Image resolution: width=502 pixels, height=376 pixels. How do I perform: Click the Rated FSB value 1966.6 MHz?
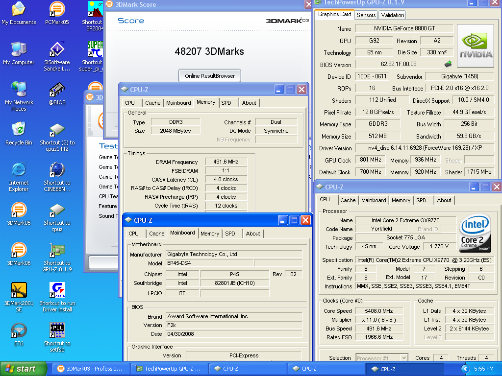pos(379,337)
